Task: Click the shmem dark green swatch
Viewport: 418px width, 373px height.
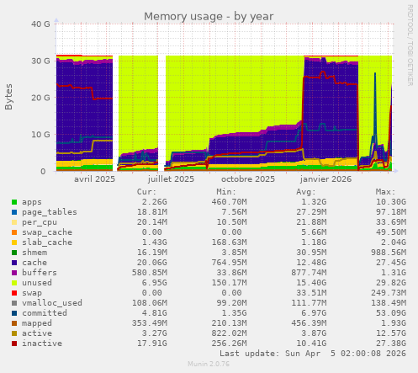Action: tap(14, 253)
